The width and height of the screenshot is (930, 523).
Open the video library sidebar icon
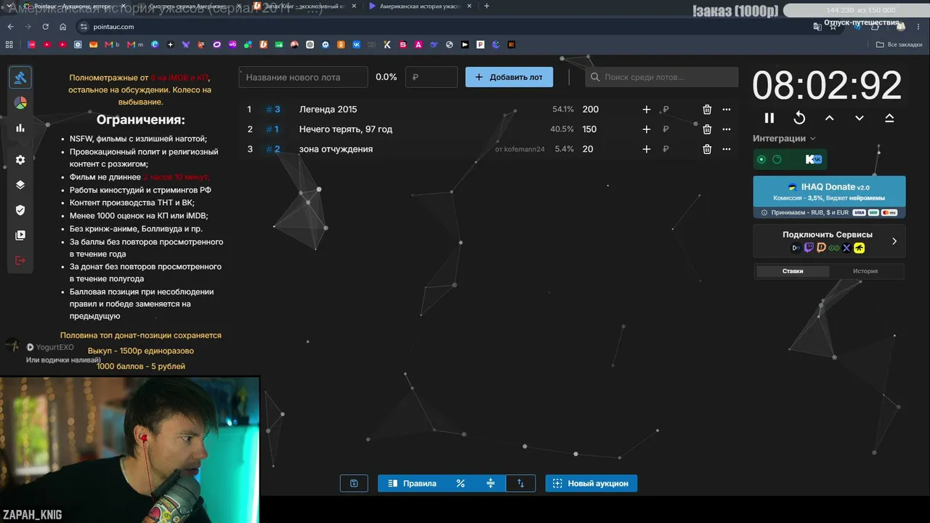pyautogui.click(x=20, y=235)
